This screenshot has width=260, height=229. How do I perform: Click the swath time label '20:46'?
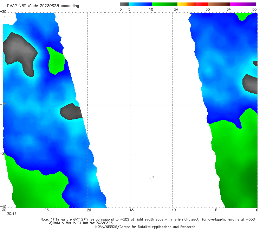(x=12, y=214)
